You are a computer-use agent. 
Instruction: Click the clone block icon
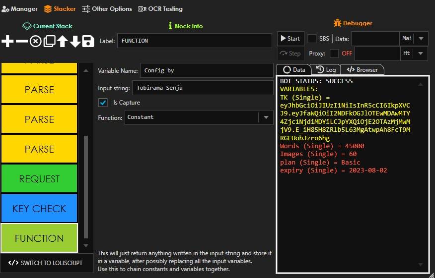pyautogui.click(x=49, y=42)
